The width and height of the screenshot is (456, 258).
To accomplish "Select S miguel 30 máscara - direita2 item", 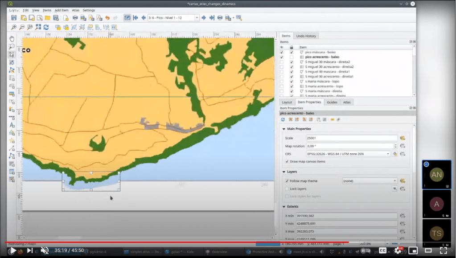I will [x=328, y=62].
